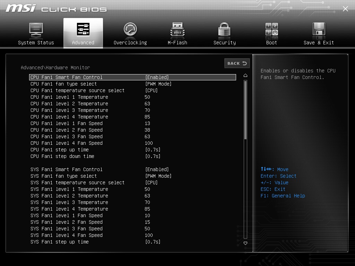The height and width of the screenshot is (266, 355).
Task: Click the ESC: Exit hint
Action: [273, 189]
